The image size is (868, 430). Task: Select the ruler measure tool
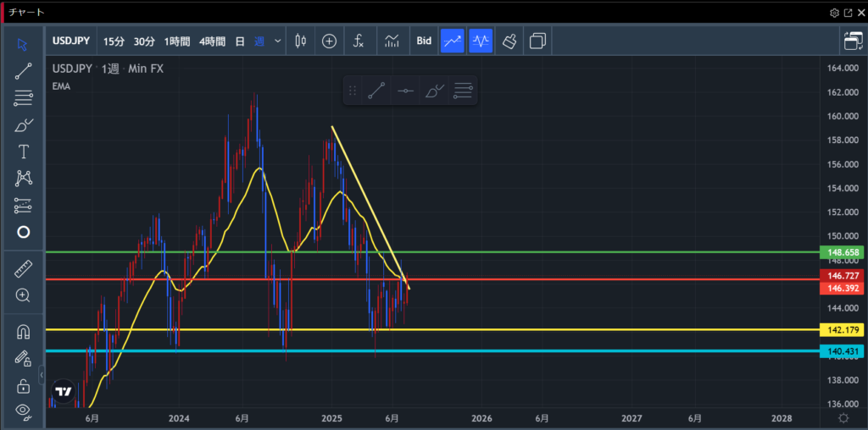pos(23,269)
